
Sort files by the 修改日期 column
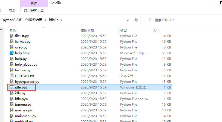[87, 30]
